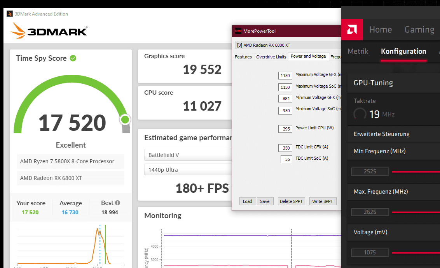Click the Erweiterte Steuerung row
The width and height of the screenshot is (440, 268).
393,134
